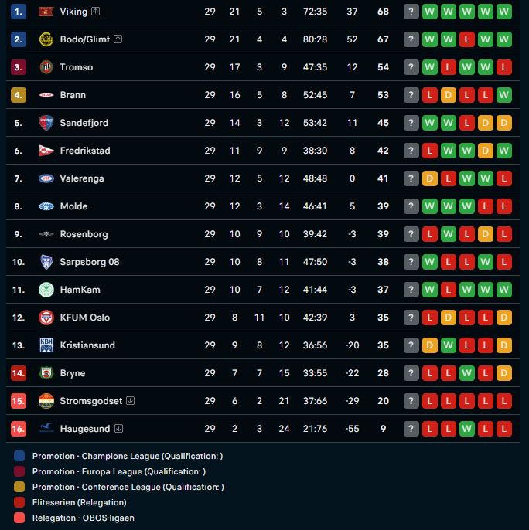
Task: Click the Viking club crest icon
Action: coord(46,12)
